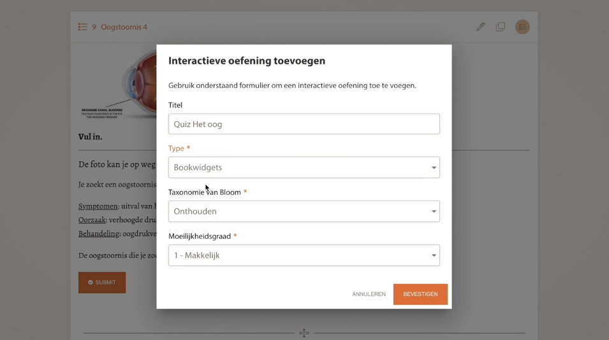The width and height of the screenshot is (609, 340).
Task: Click the Oogstoornis 4 page title
Action: 124,27
